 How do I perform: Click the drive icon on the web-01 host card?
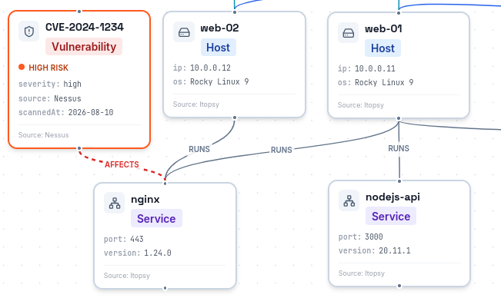pyautogui.click(x=349, y=33)
